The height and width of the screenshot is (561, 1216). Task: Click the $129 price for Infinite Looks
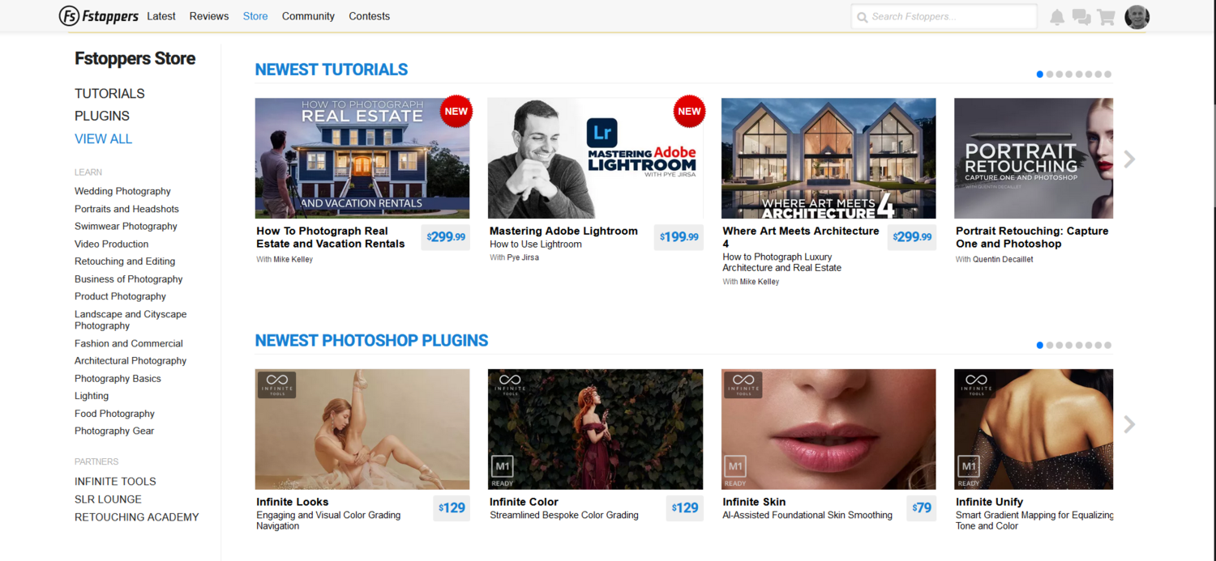pos(452,508)
